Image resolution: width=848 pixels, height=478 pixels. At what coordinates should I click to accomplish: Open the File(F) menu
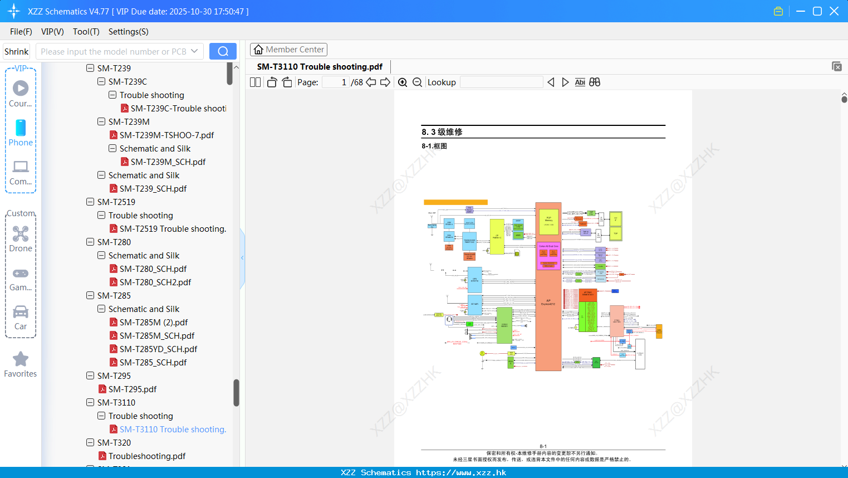point(21,32)
